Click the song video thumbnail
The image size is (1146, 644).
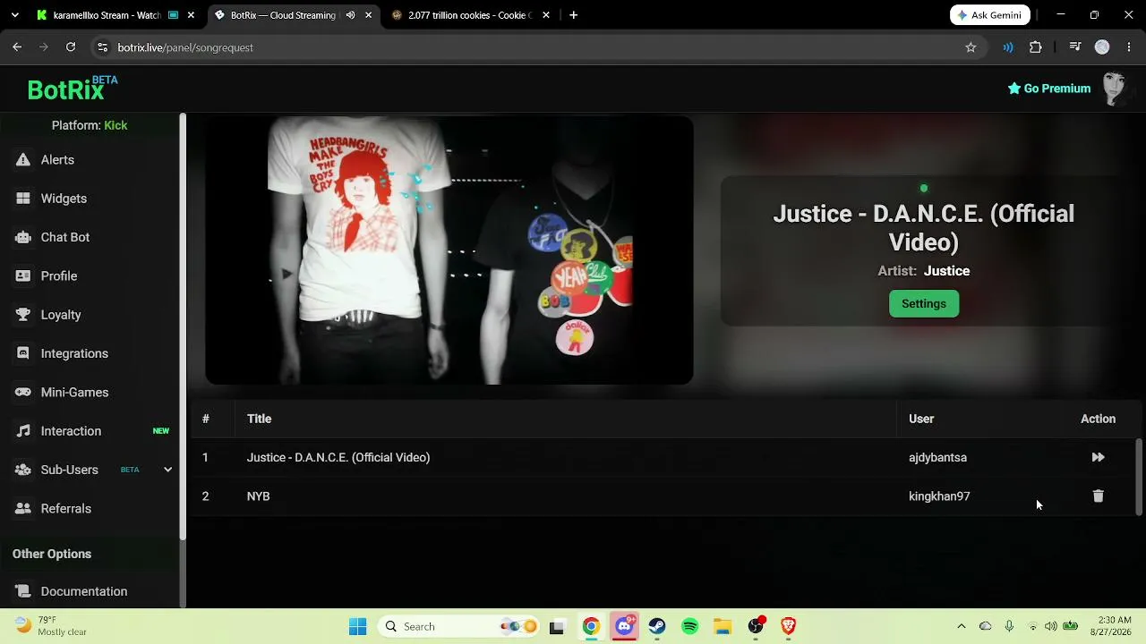pos(449,250)
